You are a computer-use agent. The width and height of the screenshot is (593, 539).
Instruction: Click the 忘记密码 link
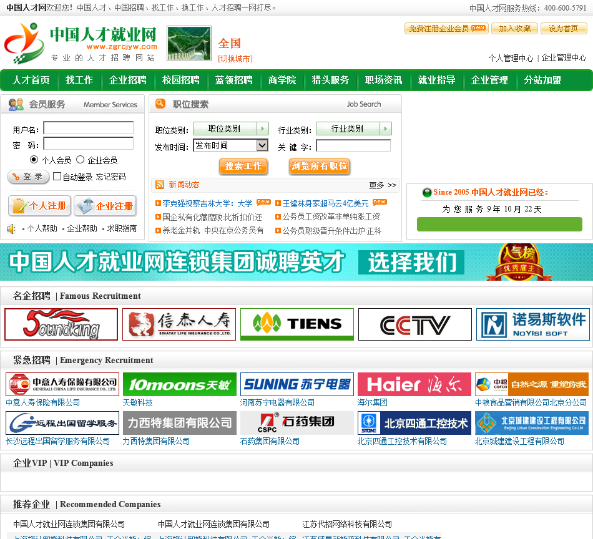[x=110, y=177]
